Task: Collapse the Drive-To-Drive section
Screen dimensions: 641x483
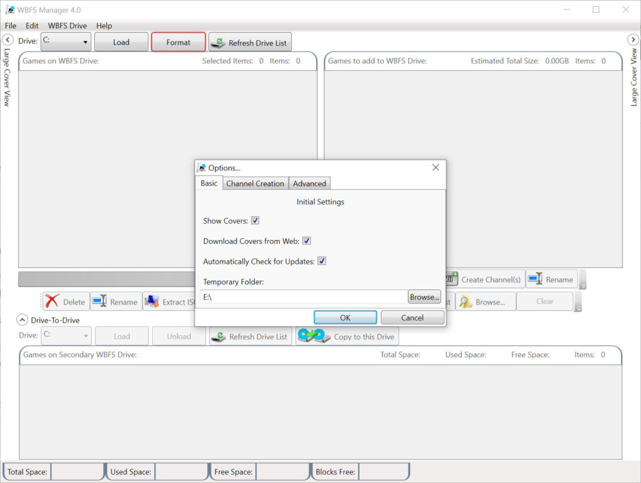Action: coord(22,320)
